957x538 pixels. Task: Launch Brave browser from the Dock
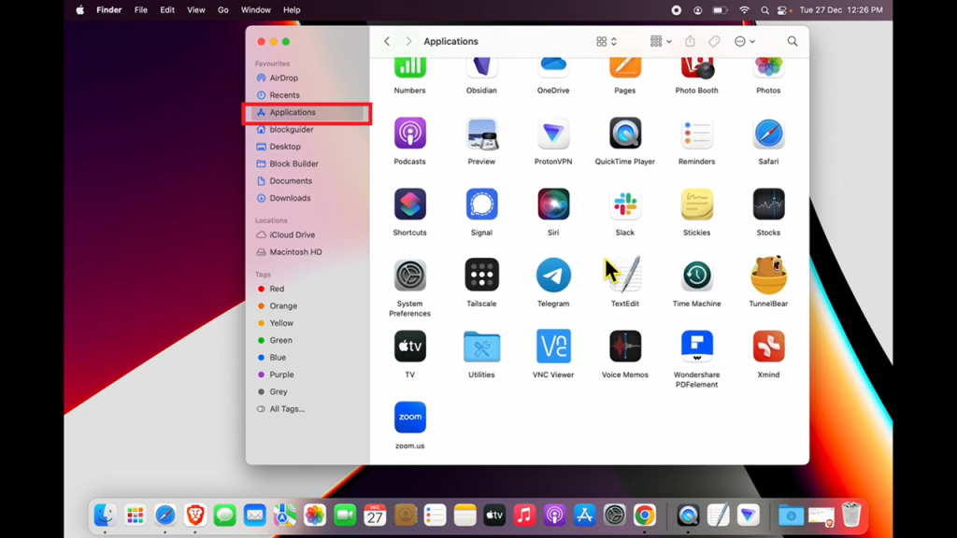pos(195,516)
